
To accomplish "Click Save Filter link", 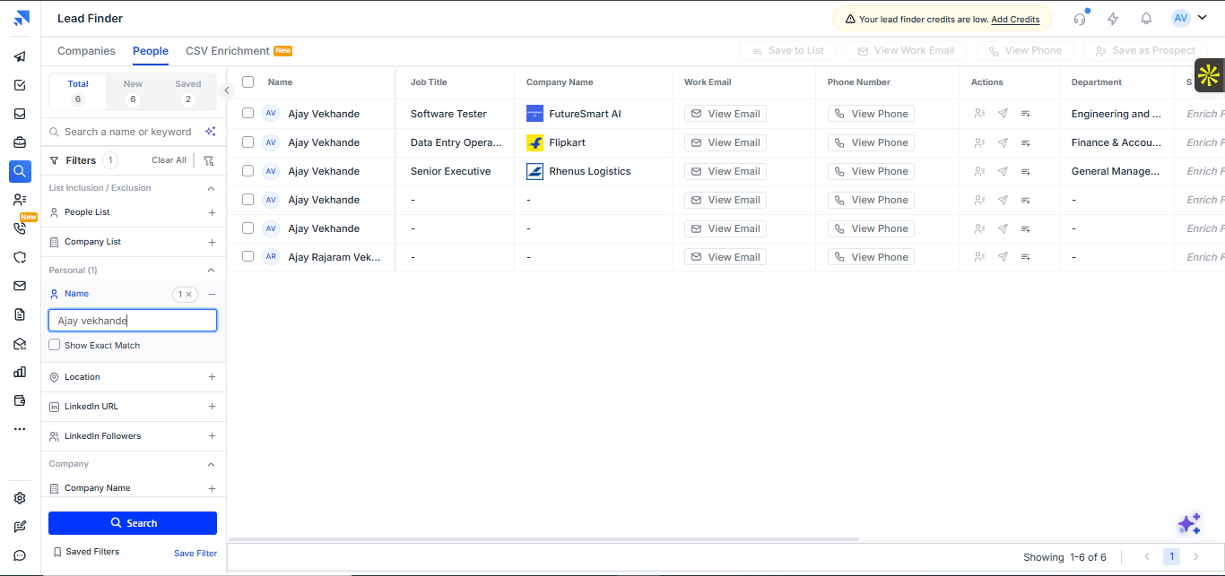I will [x=195, y=553].
